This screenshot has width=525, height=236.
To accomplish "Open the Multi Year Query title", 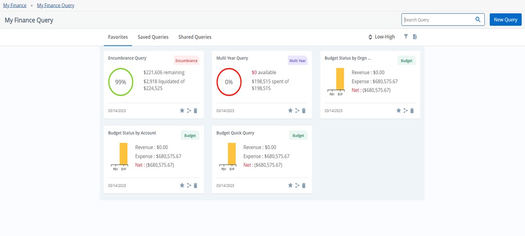I will click(232, 58).
